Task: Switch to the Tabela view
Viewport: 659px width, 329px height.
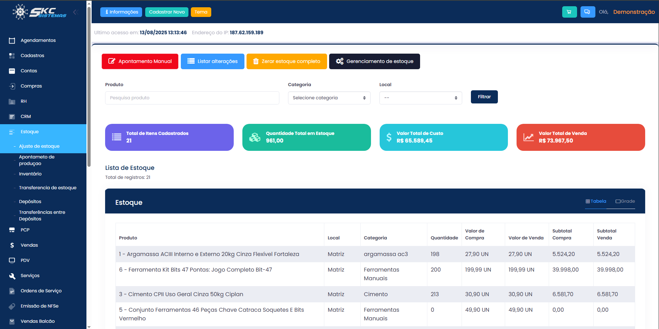Action: click(596, 201)
